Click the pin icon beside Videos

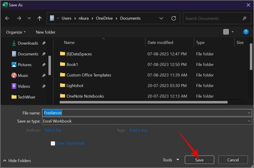pyautogui.click(x=44, y=86)
